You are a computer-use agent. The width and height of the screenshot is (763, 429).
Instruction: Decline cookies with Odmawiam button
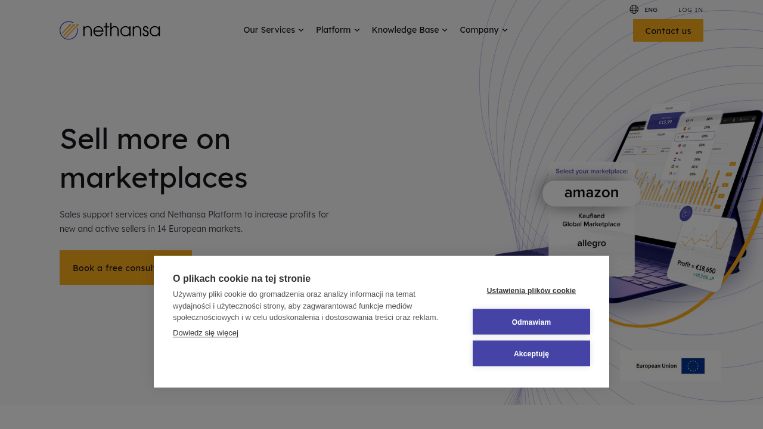tap(531, 322)
